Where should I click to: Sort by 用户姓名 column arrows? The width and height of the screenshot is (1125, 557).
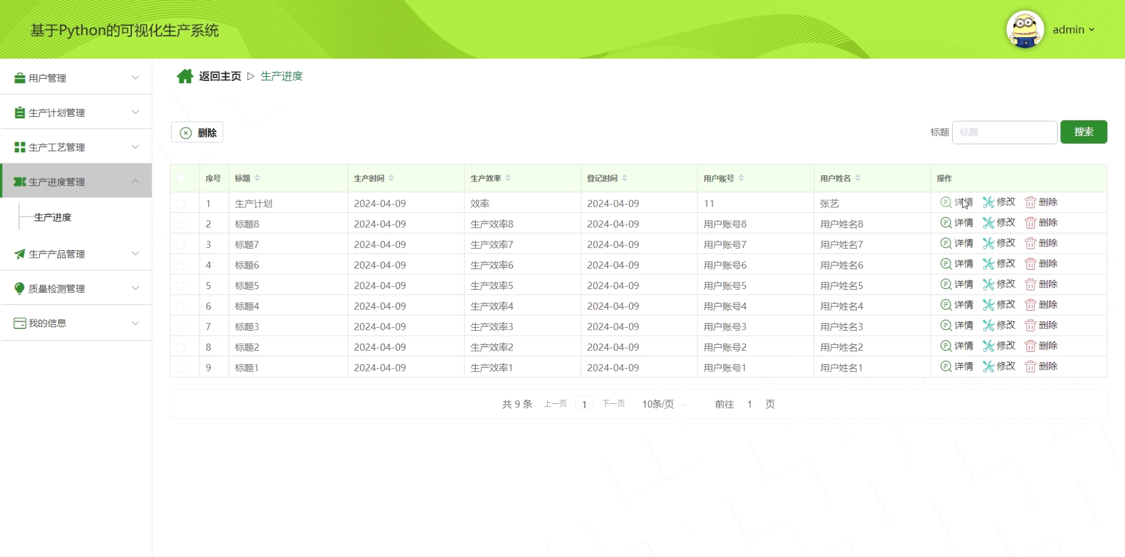coord(858,178)
